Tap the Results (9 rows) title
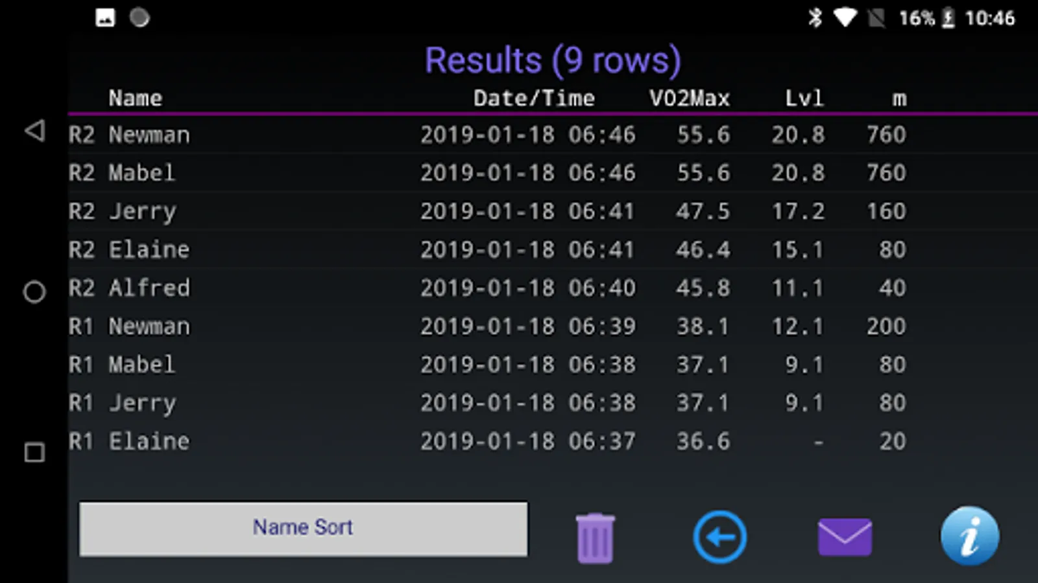The image size is (1038, 583). 552,60
